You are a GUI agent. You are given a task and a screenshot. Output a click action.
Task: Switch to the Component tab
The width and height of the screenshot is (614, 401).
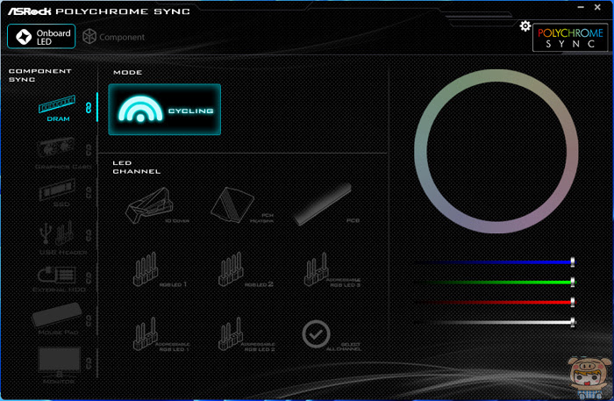[113, 37]
